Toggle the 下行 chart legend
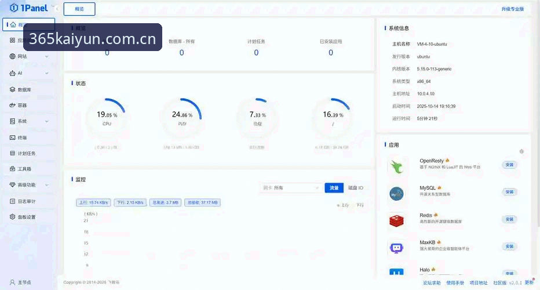This screenshot has width=540, height=290. [x=360, y=205]
